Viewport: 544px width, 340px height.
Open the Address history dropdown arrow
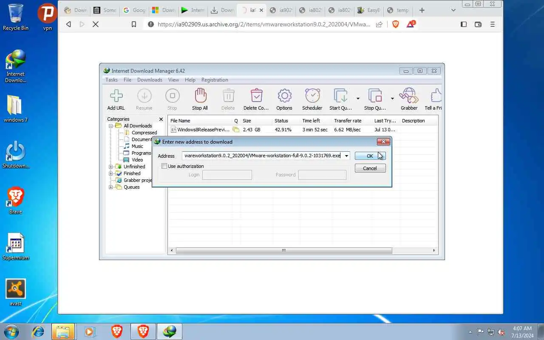click(346, 156)
